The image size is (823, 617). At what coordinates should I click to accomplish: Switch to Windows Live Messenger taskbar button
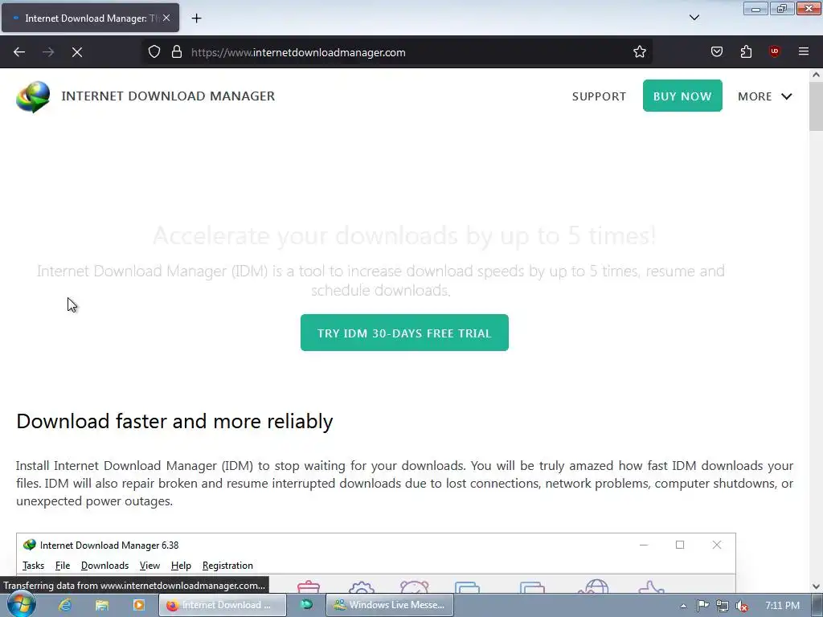point(390,605)
